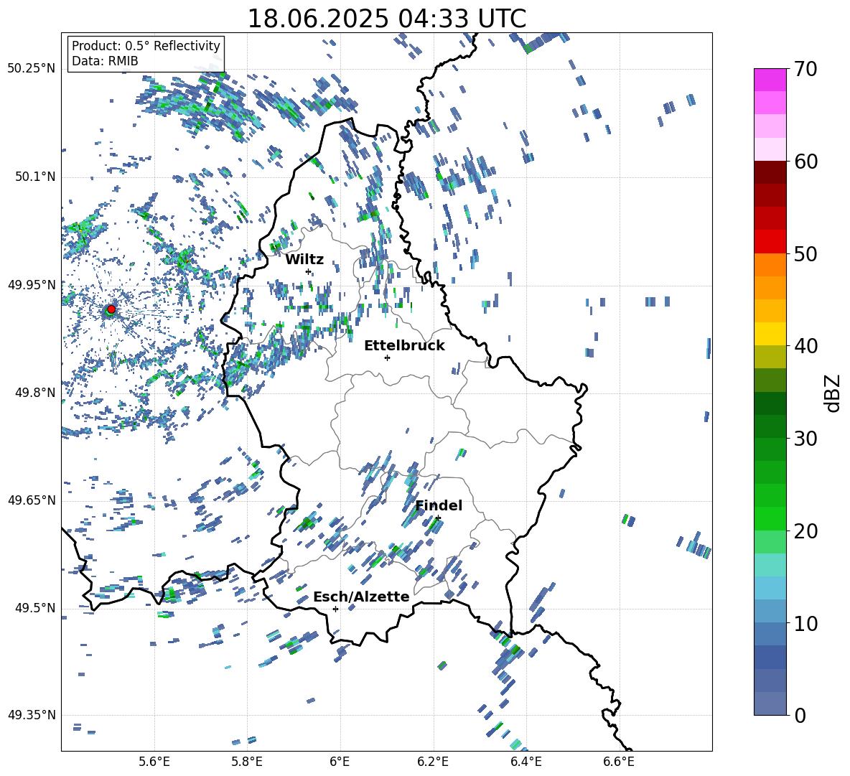
Task: Click the 6°E longitude label
Action: pyautogui.click(x=340, y=762)
